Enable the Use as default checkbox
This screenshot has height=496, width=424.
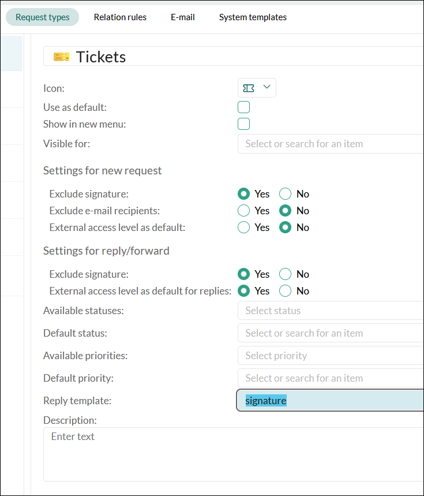244,107
